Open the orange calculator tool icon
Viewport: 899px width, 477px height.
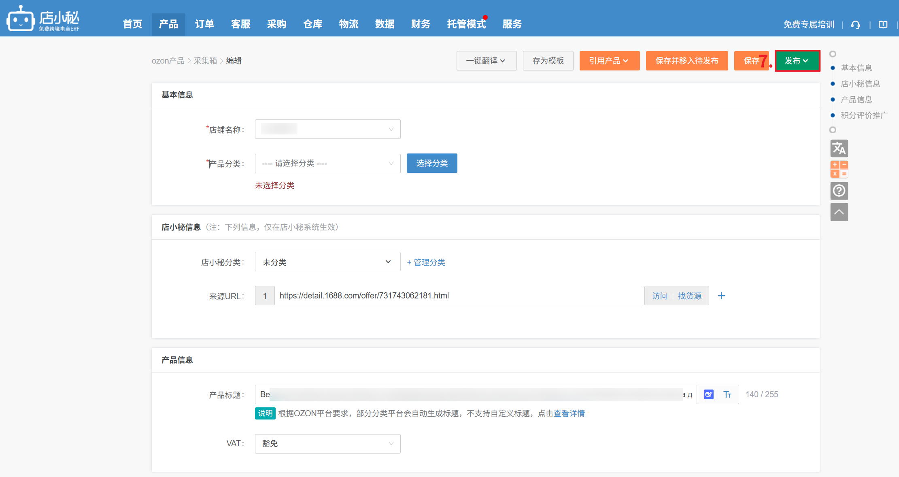tap(839, 169)
